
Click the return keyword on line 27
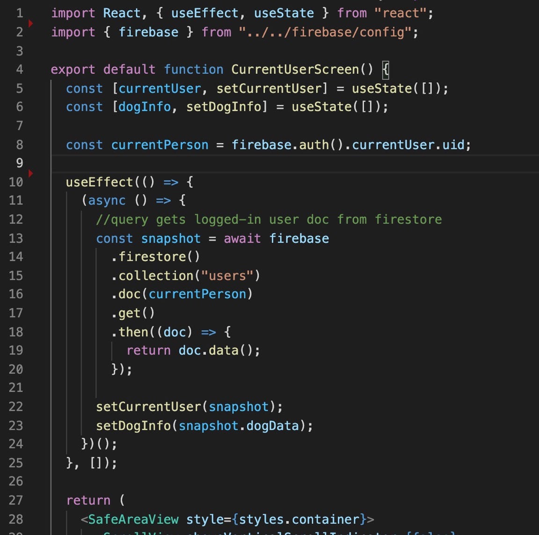[88, 500]
